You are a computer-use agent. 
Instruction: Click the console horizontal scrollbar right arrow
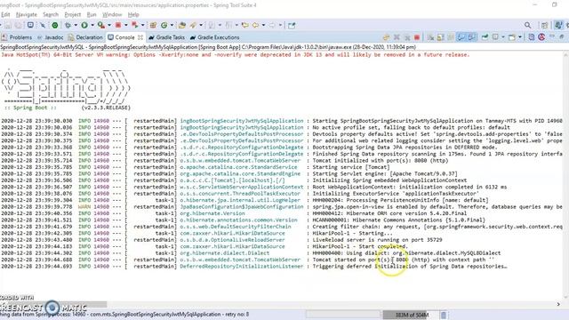coord(558,304)
